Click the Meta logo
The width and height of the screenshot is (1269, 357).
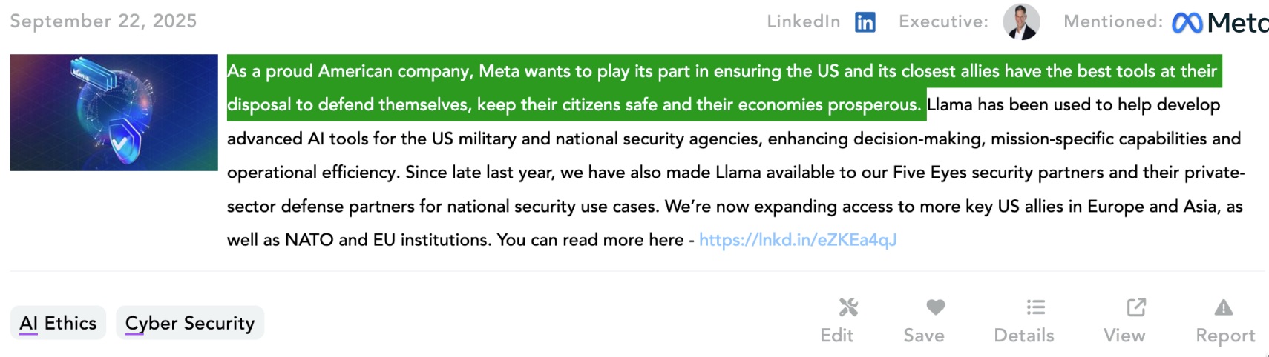point(1220,23)
